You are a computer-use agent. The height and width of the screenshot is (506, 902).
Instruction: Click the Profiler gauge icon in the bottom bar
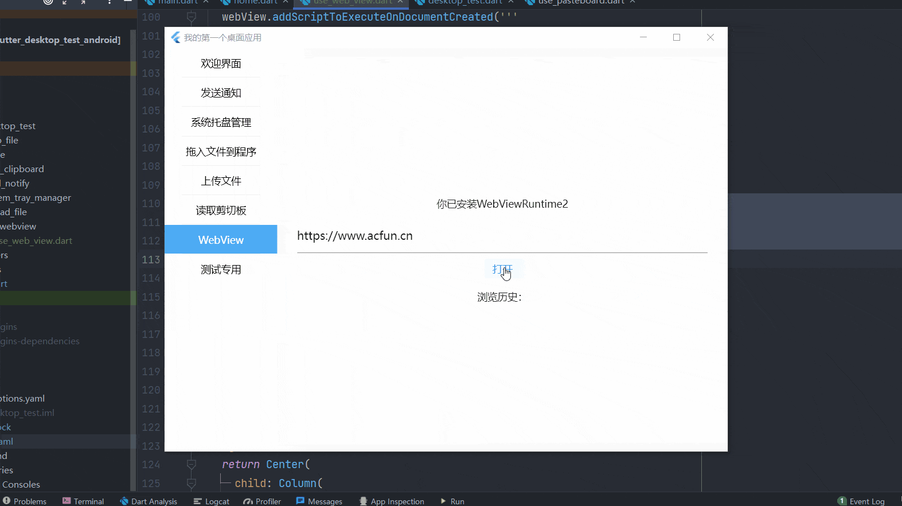[248, 501]
